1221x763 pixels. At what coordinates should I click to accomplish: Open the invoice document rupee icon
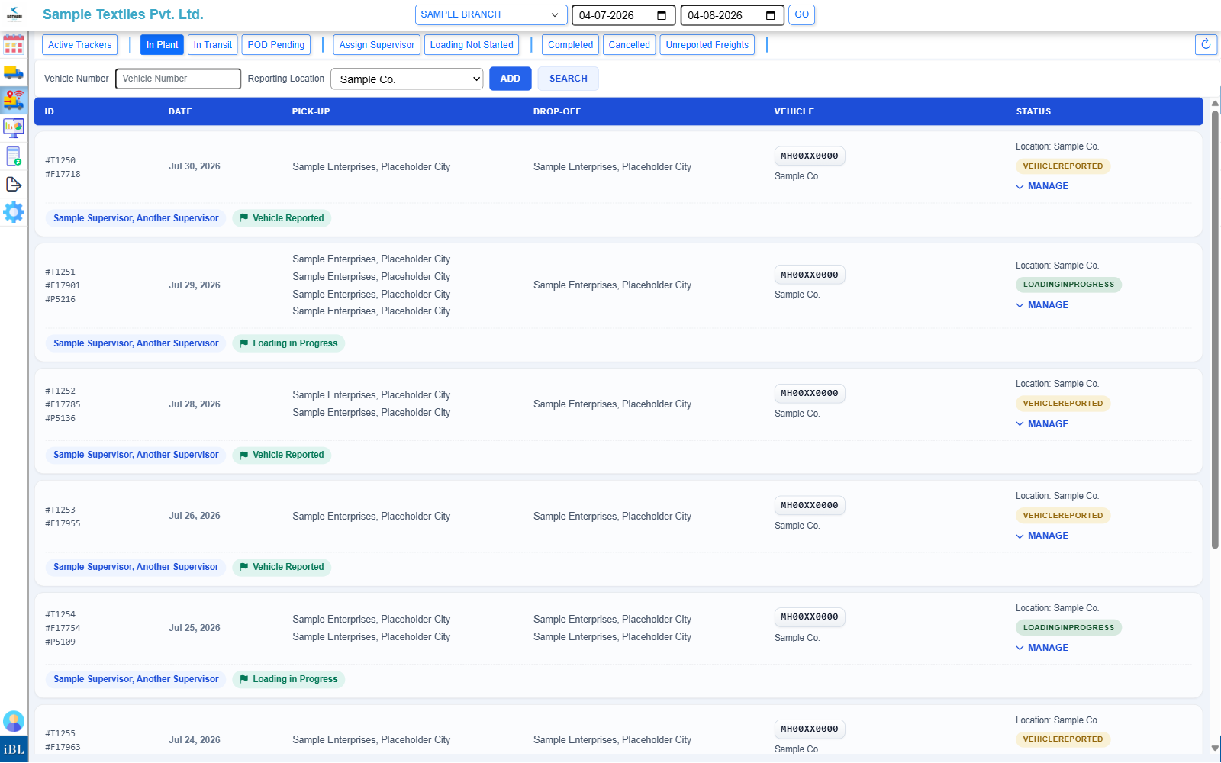(14, 156)
